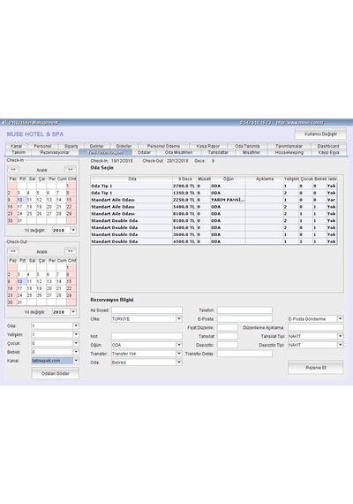Switch to the Rezervasyonlar tab
353x504 pixels.
tap(55, 152)
